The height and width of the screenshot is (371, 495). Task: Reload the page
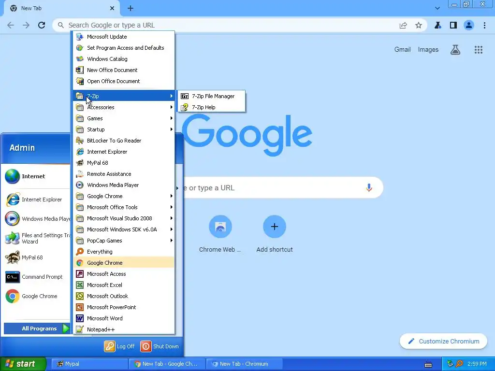click(42, 25)
